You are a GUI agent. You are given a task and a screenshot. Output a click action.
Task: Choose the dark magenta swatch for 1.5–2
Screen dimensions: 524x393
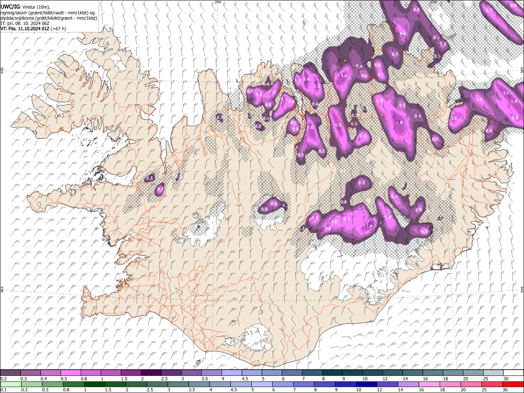(x=131, y=373)
